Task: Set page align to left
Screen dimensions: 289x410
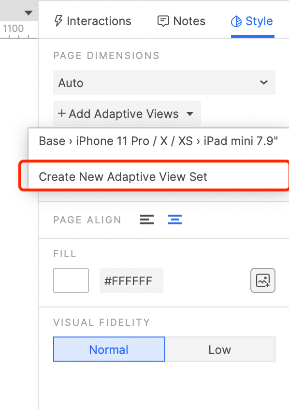Action: [147, 220]
